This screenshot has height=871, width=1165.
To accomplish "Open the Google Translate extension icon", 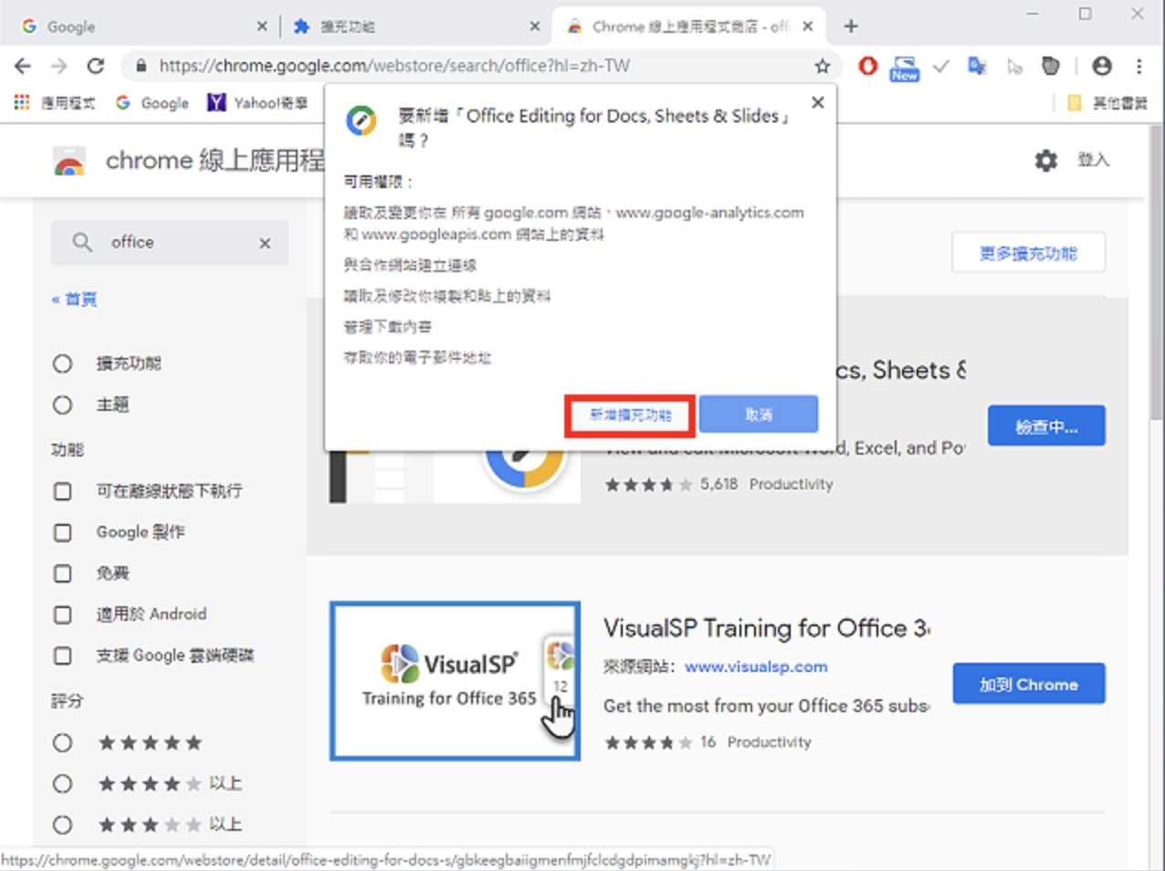I will (978, 66).
